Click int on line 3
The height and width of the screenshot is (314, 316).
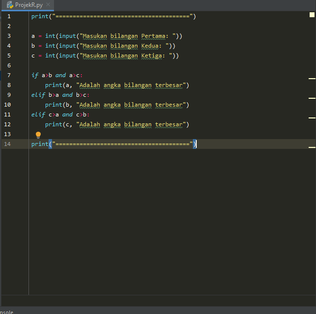tap(50, 36)
